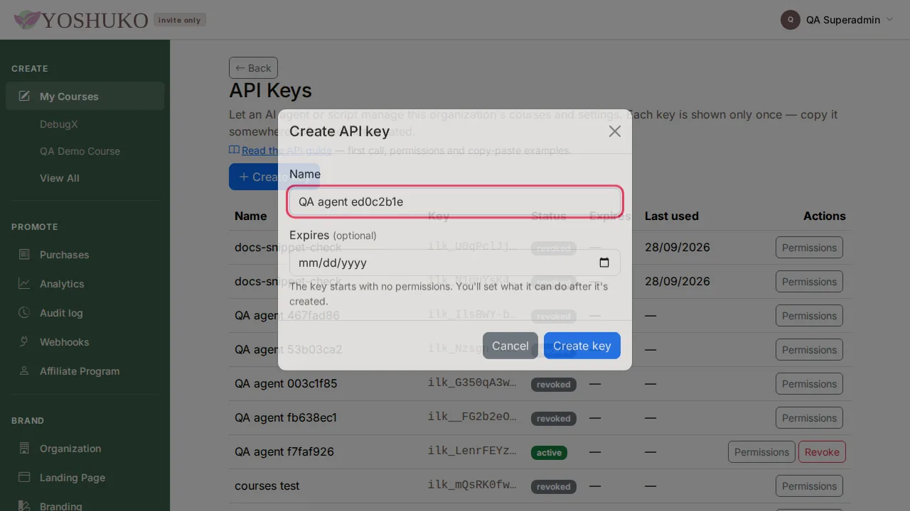Click the Organization building icon
910x511 pixels.
(x=24, y=448)
